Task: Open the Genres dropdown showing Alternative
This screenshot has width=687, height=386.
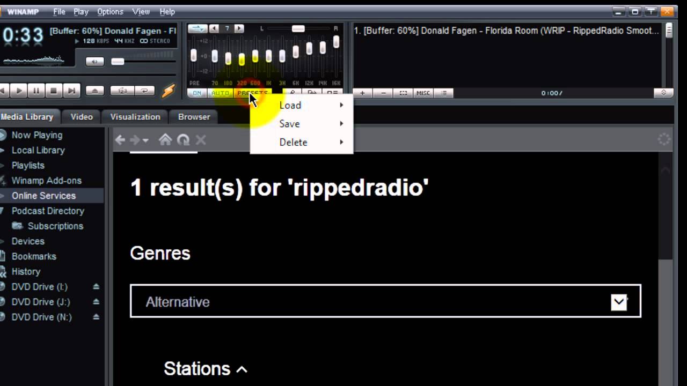Action: [x=385, y=301]
